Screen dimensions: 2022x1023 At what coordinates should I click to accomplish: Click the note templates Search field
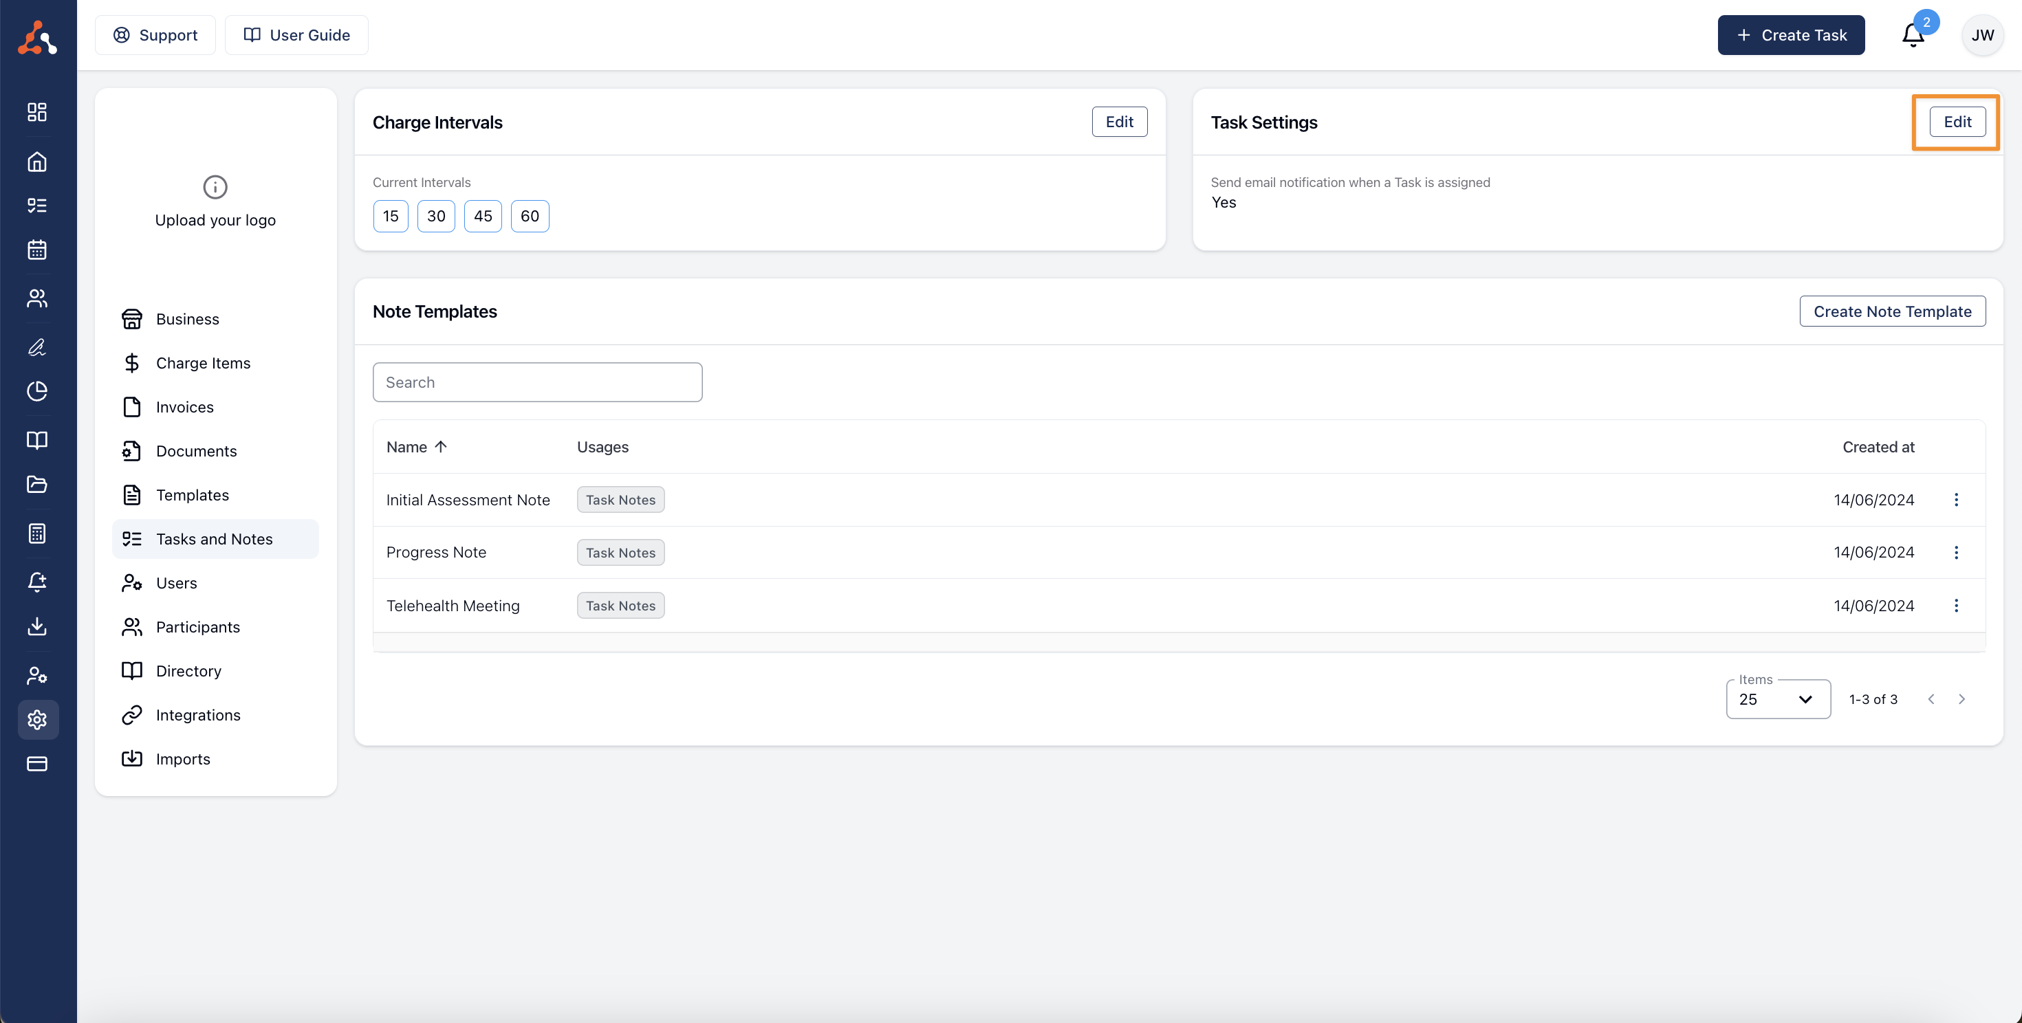(537, 382)
